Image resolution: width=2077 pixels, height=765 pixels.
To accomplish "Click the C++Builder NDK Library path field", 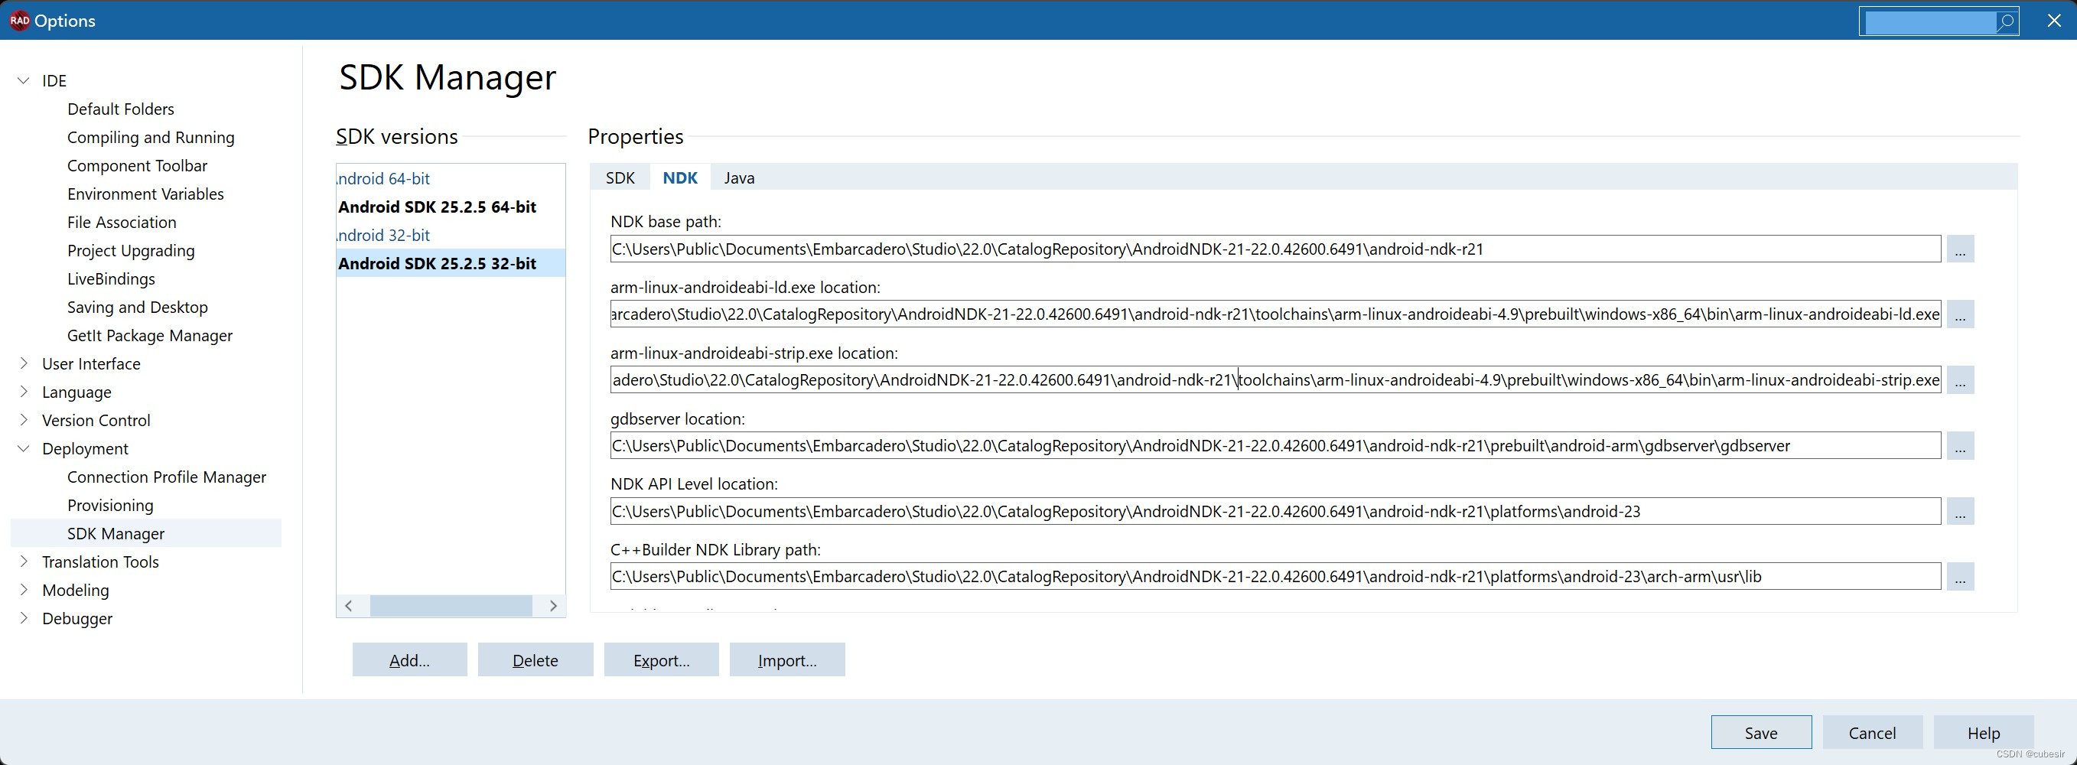I will click(x=1275, y=576).
